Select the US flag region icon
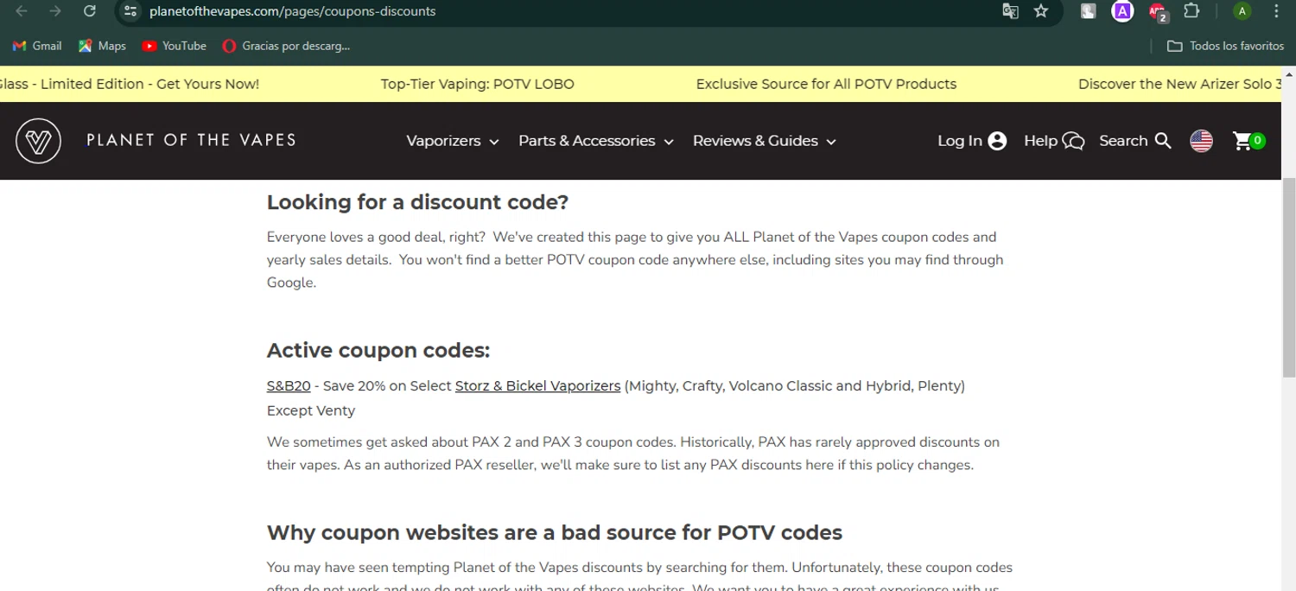1296x591 pixels. (x=1201, y=141)
